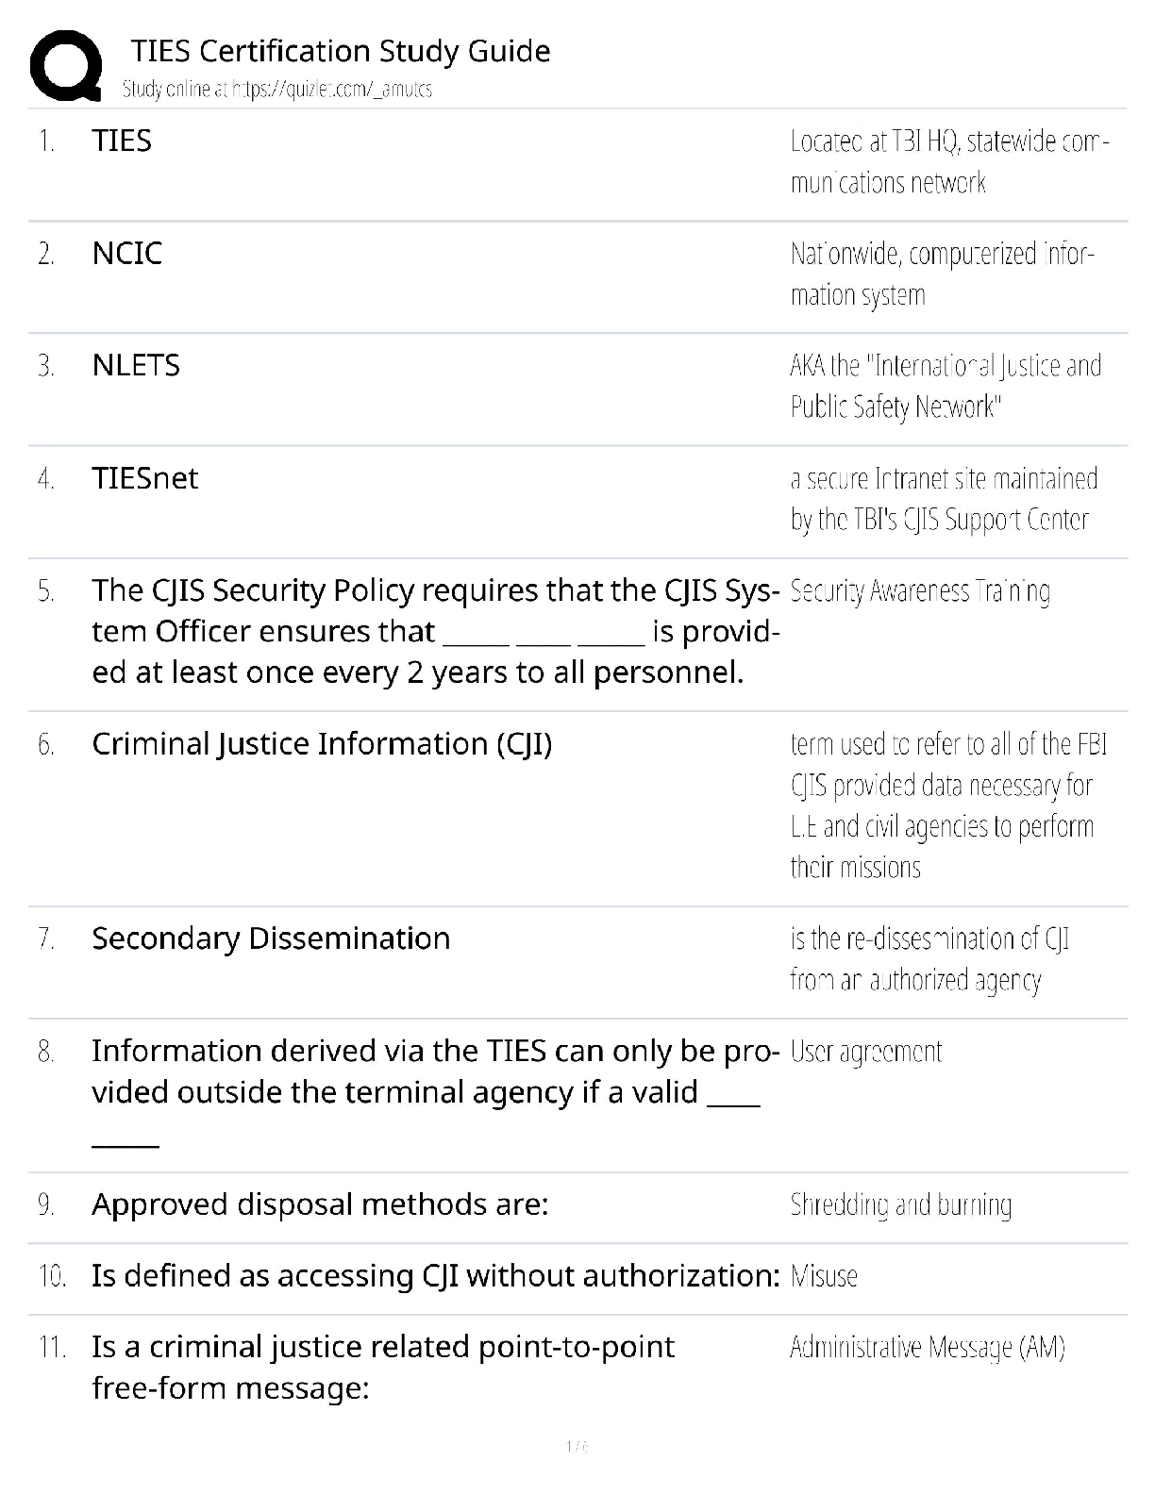
Task: Click the International Justice and Public Safety Network definition
Action: point(946,387)
